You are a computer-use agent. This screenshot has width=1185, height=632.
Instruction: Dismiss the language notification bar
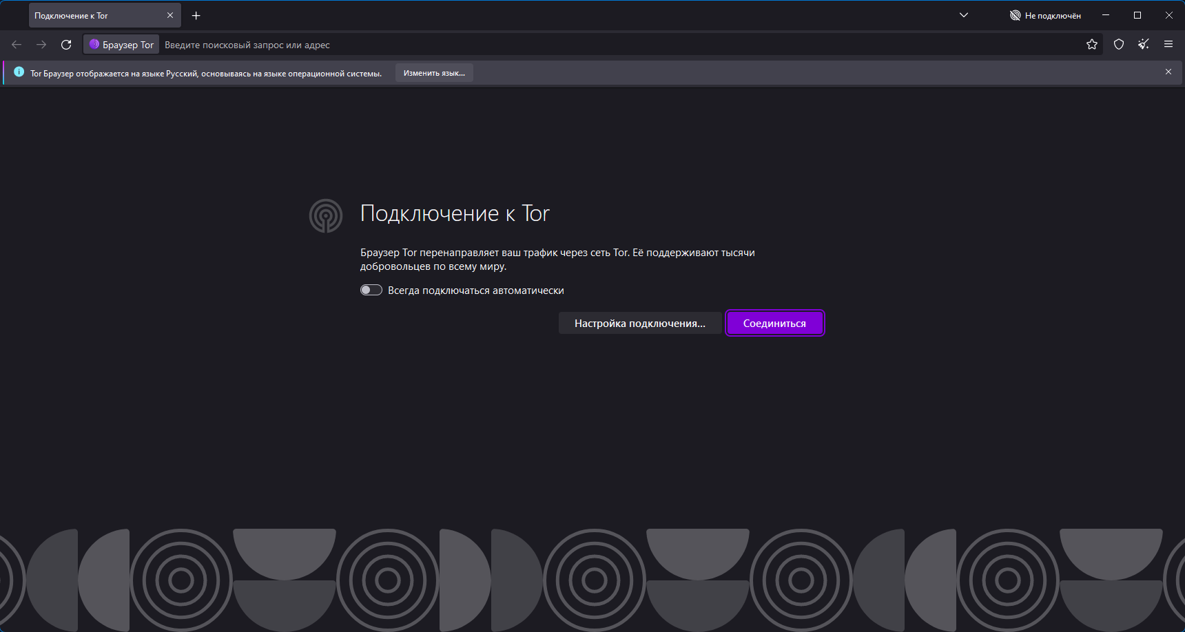pyautogui.click(x=1168, y=72)
